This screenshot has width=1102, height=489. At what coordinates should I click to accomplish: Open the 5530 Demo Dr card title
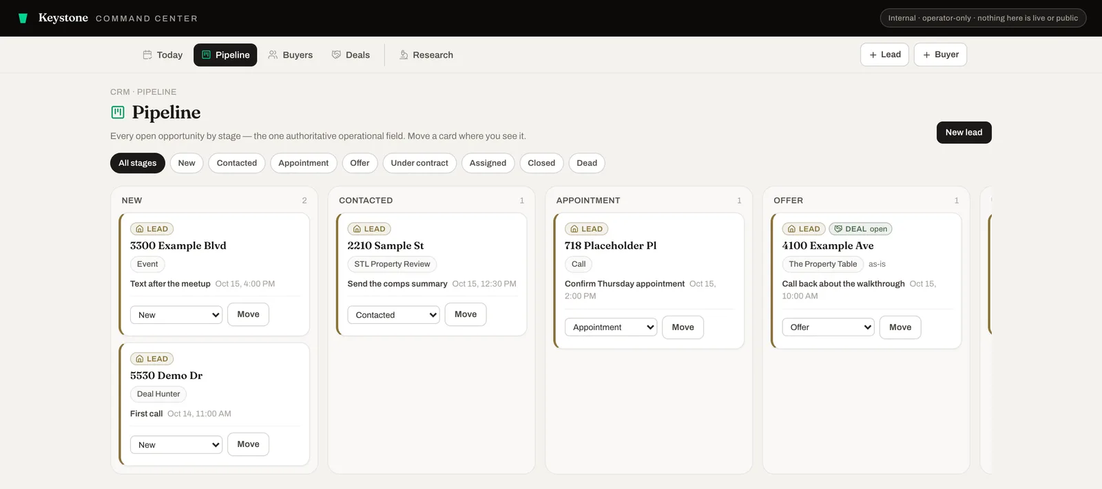pyautogui.click(x=167, y=376)
